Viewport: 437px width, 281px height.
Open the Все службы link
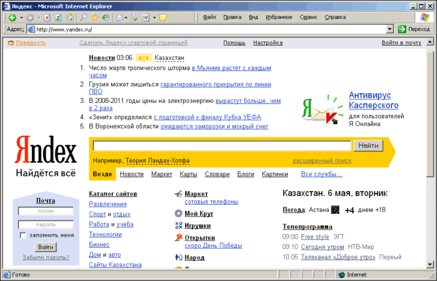pos(322,174)
